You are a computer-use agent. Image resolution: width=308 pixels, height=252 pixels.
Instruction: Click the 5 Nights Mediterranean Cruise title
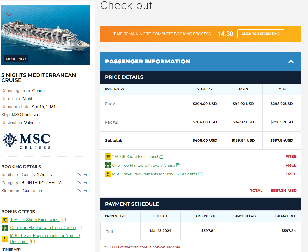38,78
